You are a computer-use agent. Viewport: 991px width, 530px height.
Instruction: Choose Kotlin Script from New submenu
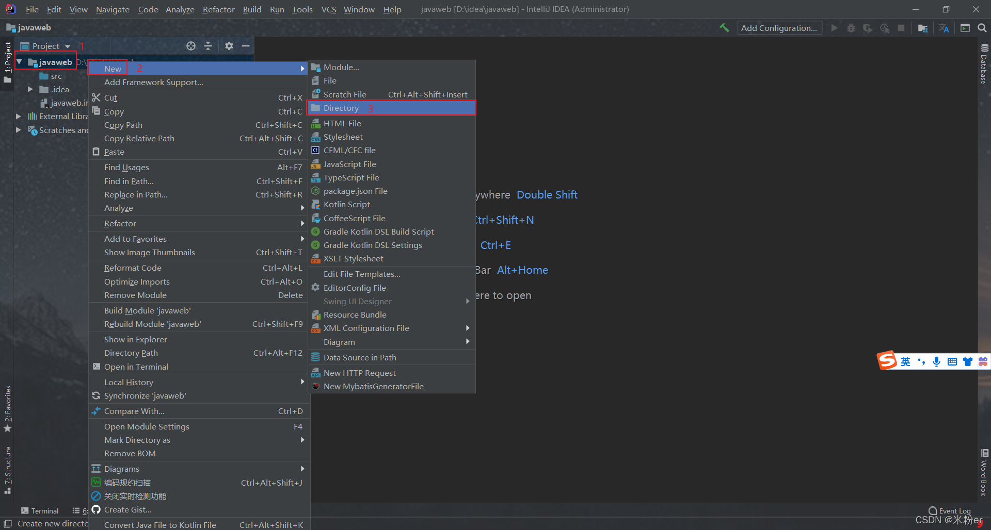(x=392, y=204)
